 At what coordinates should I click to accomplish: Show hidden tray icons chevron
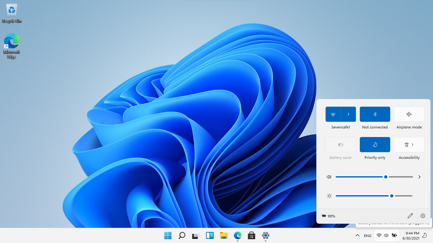pos(358,235)
